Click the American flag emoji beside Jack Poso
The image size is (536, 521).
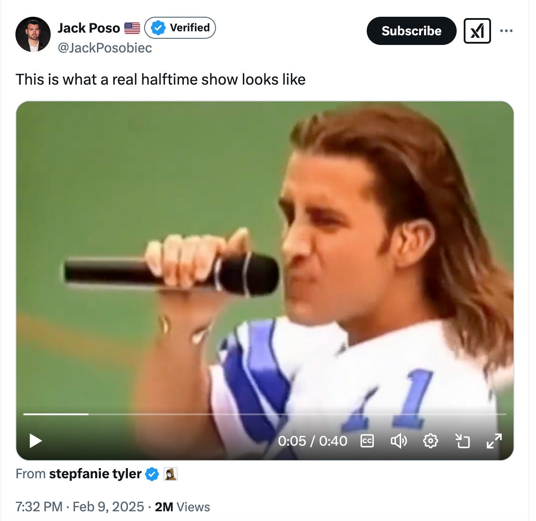pos(131,27)
